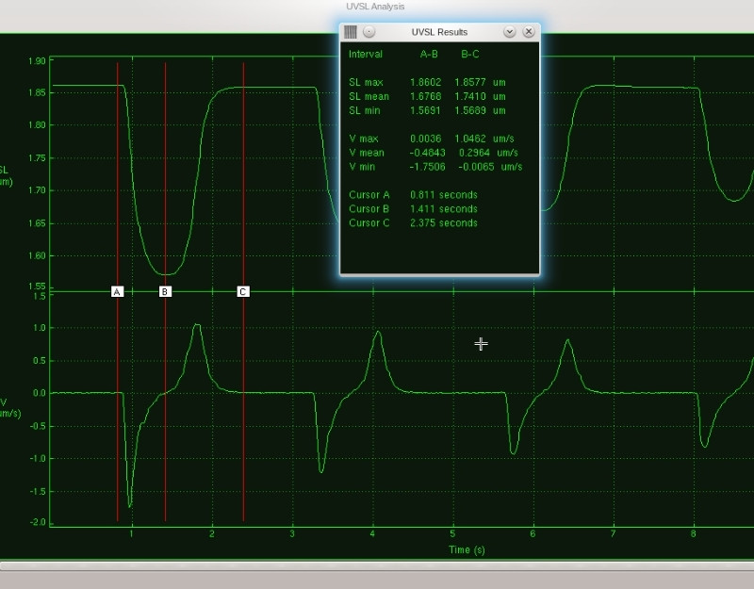Screen dimensions: 754x589
Task: Click the UVSL Results title bar
Action: point(439,32)
